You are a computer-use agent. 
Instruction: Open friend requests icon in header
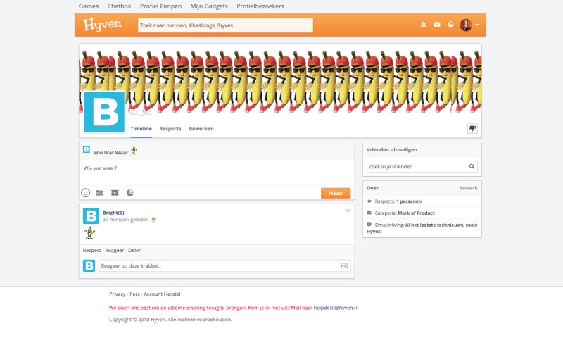[x=423, y=25]
